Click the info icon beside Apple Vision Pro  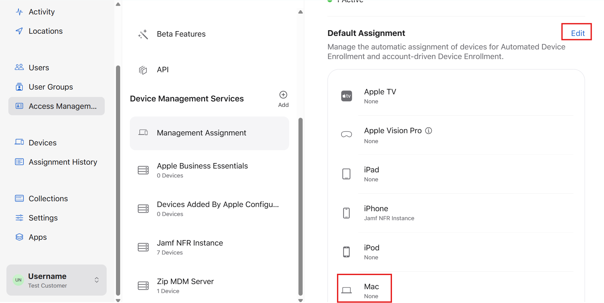[429, 131]
